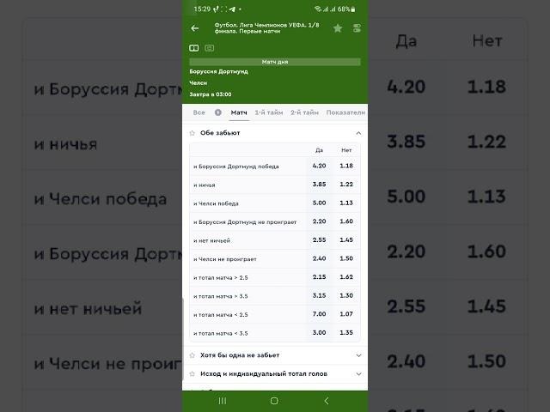Tap the 'Нет' column header
550x412 pixels.
point(346,150)
